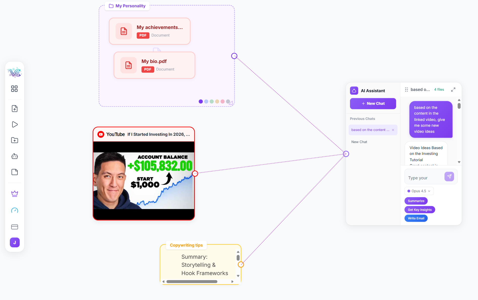The width and height of the screenshot is (478, 300).
Task: Open the dashboard grid view in the sidebar
Action: click(14, 88)
